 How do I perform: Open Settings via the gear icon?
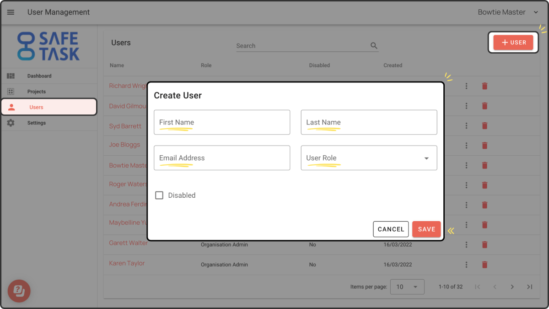pyautogui.click(x=11, y=123)
